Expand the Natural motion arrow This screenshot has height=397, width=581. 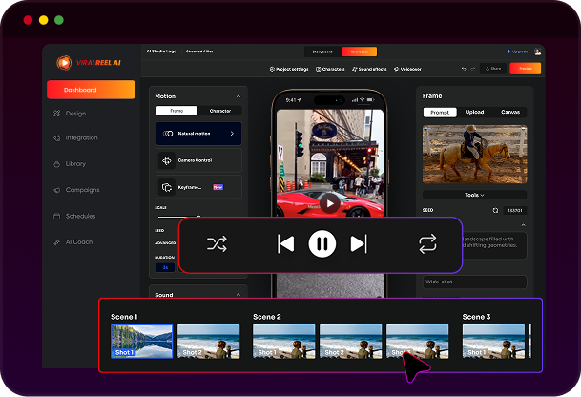[x=232, y=134]
